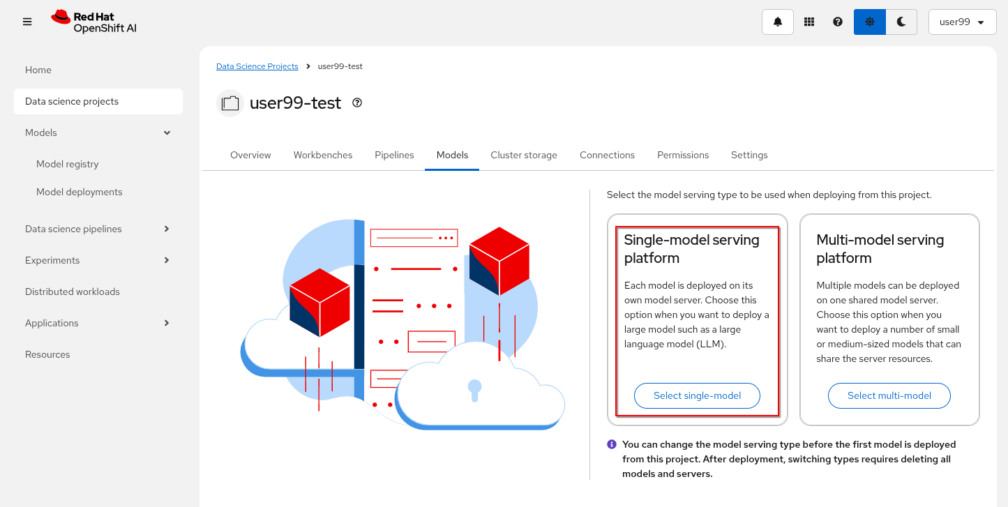
Task: Open Resources in sidebar
Action: coord(98,354)
